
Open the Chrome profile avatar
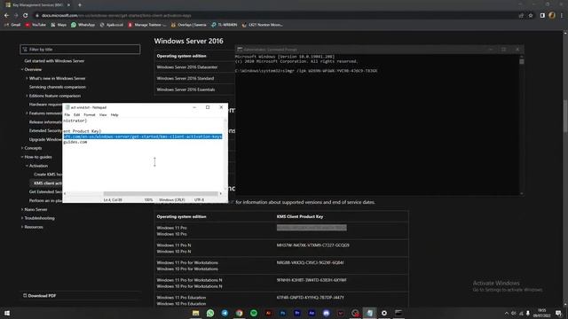point(552,15)
